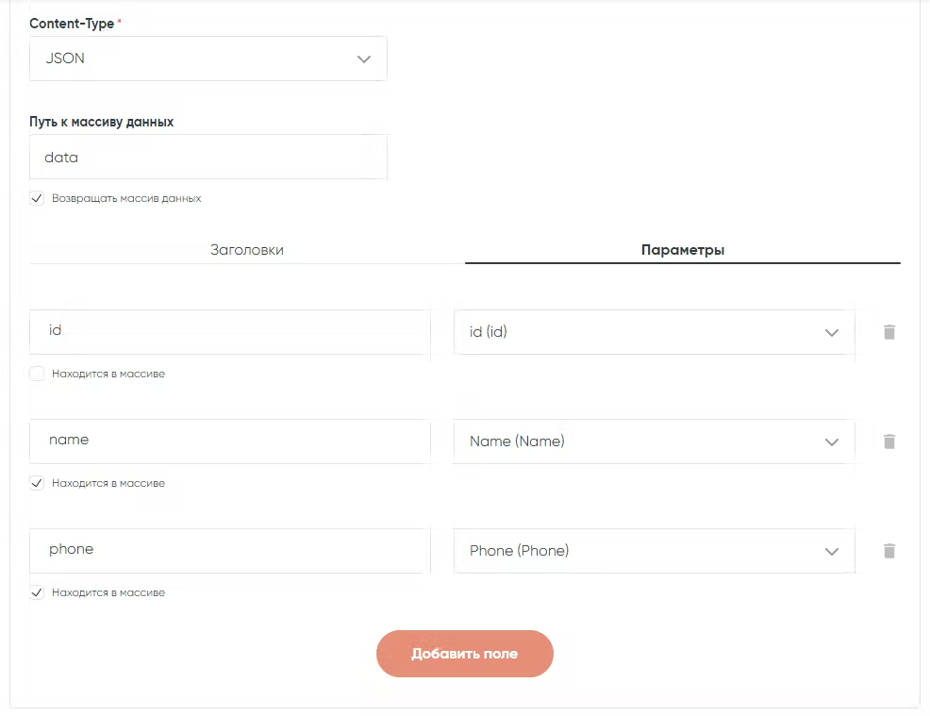The width and height of the screenshot is (930, 716).
Task: Toggle "Находится в массиве" under phone field
Action: click(x=37, y=592)
